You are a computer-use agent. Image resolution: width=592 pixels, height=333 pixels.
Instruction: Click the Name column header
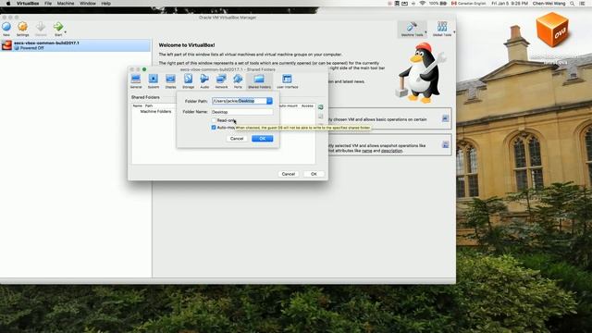tap(138, 106)
